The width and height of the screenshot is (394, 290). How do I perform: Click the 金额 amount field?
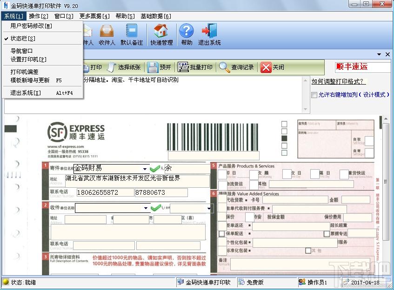click(x=356, y=200)
